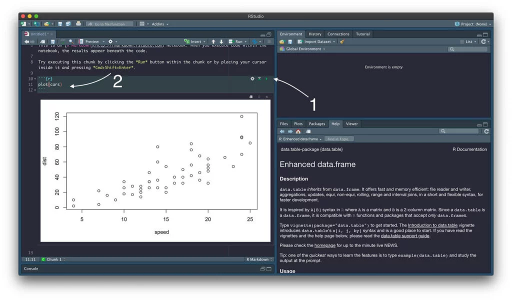Click the Find in Topic field
Screen dimensions: 512x300
click(x=338, y=139)
